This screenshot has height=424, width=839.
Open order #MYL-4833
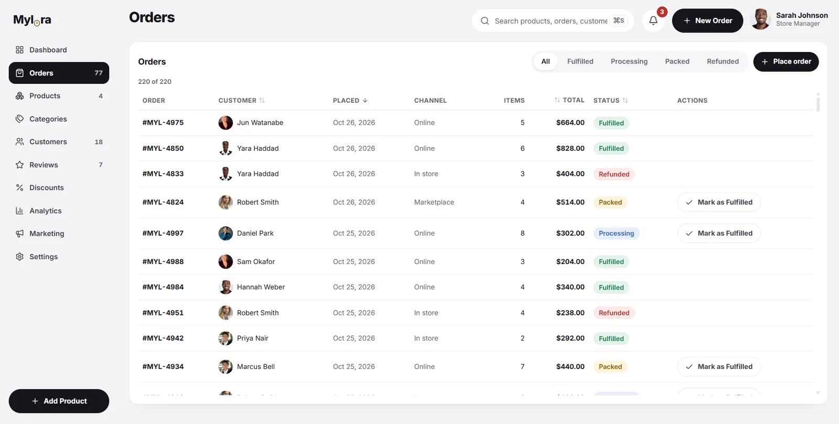point(163,174)
